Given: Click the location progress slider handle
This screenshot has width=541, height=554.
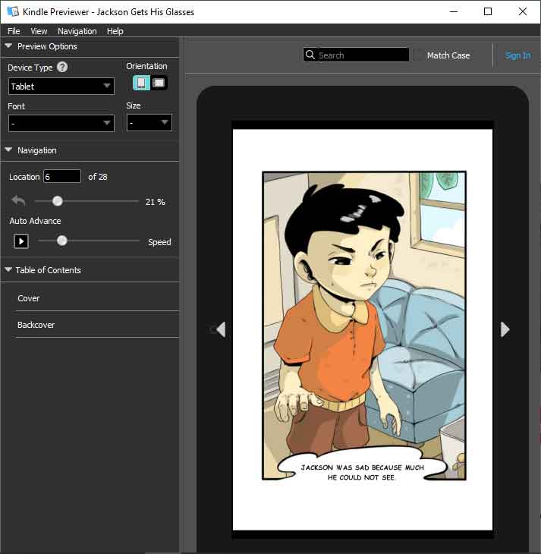Looking at the screenshot, I should [x=57, y=201].
